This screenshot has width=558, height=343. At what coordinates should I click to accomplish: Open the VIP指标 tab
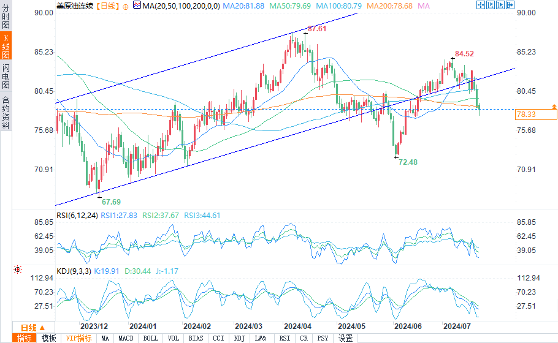click(78, 338)
